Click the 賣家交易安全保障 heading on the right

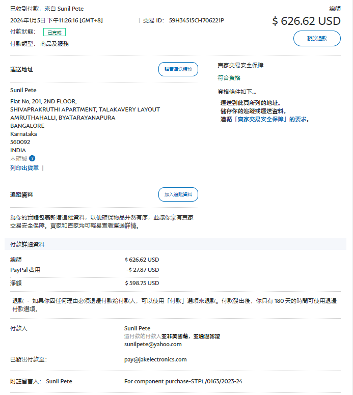click(240, 65)
